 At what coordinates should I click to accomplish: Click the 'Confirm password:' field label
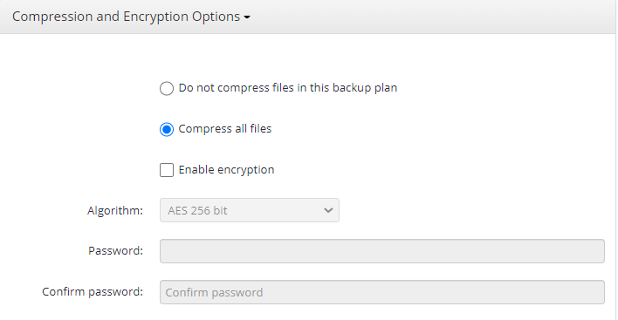click(93, 291)
